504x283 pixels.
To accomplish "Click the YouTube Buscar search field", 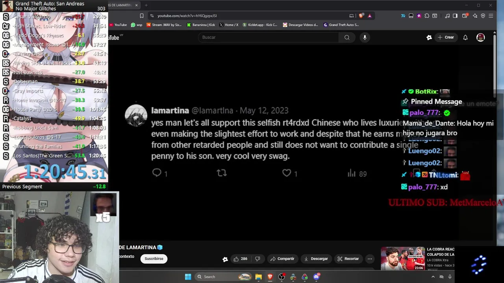I will tap(269, 37).
